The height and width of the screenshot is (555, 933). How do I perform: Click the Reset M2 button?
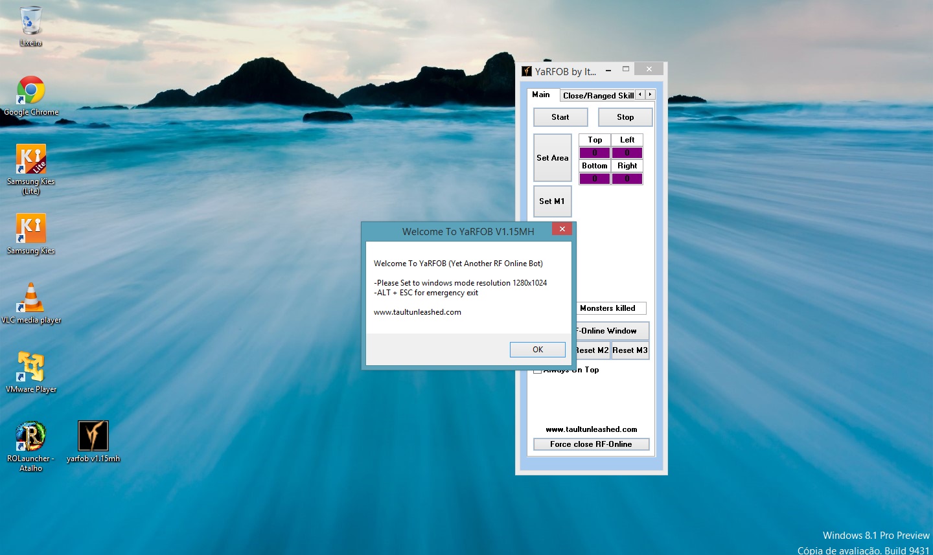click(x=593, y=350)
